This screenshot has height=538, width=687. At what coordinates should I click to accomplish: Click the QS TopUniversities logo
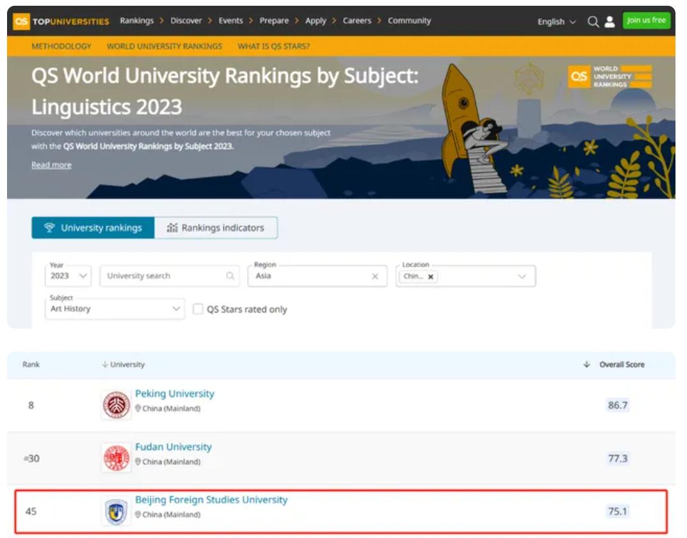[x=62, y=21]
